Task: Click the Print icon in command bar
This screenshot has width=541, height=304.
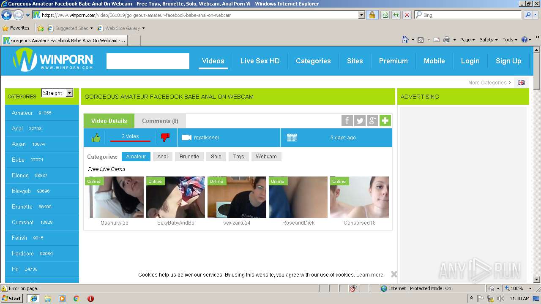Action: (447, 40)
